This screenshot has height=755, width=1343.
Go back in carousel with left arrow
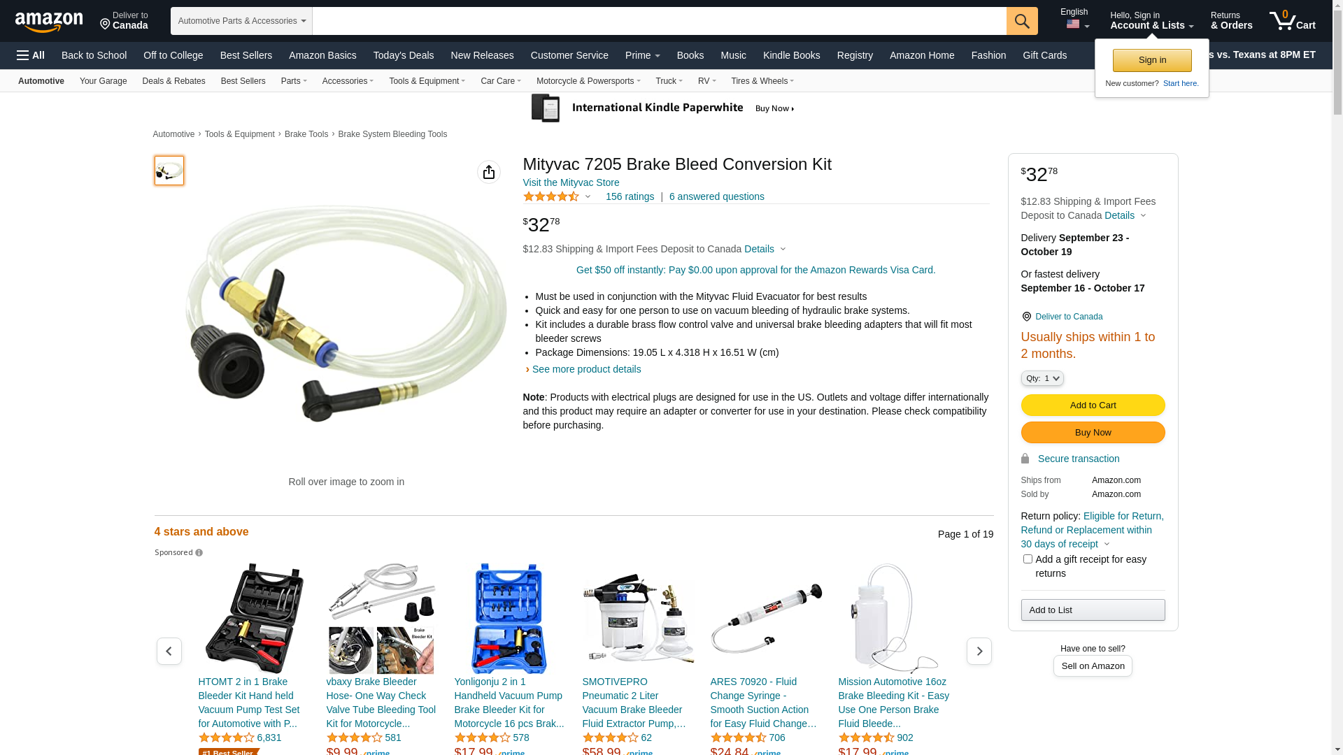169,652
